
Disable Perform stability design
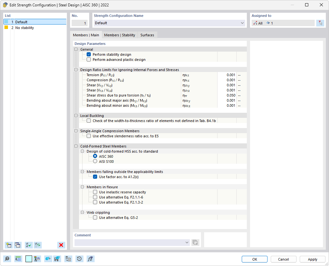coord(89,54)
